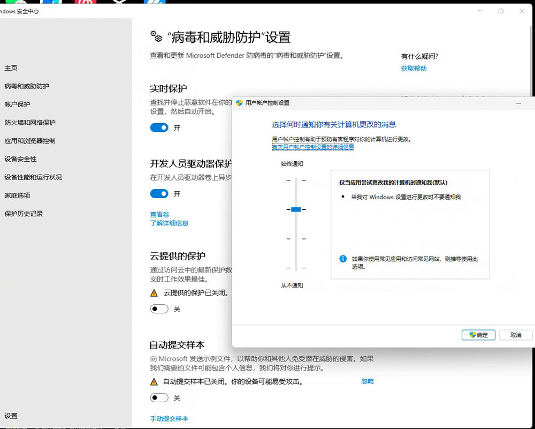Click the 实时保护 heading
The height and width of the screenshot is (429, 535).
pyautogui.click(x=169, y=89)
